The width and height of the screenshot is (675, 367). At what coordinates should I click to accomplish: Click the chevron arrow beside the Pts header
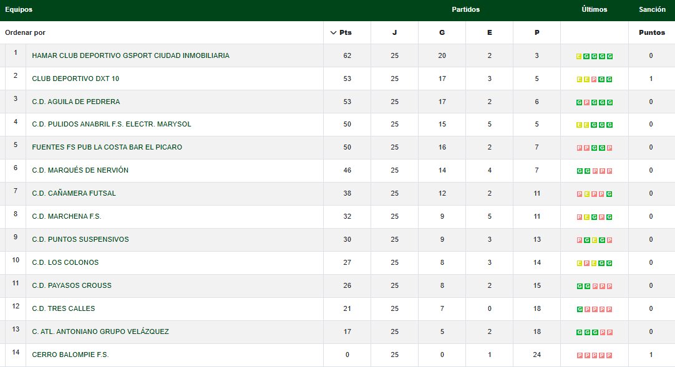(333, 32)
